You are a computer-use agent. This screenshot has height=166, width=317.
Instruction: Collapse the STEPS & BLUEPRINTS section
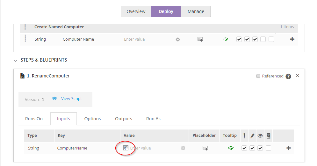pyautogui.click(x=15, y=60)
